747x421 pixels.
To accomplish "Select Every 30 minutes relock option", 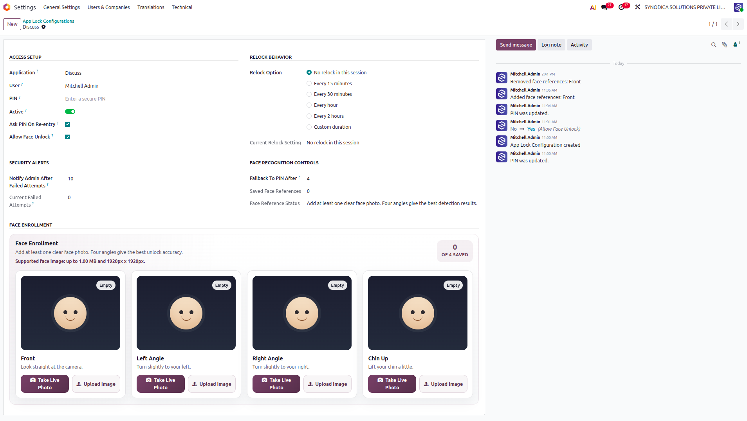I will [309, 94].
